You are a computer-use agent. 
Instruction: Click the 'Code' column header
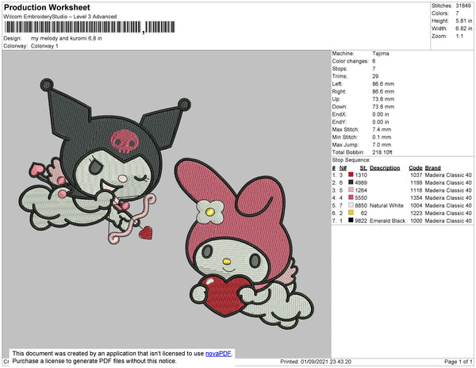[x=416, y=168]
